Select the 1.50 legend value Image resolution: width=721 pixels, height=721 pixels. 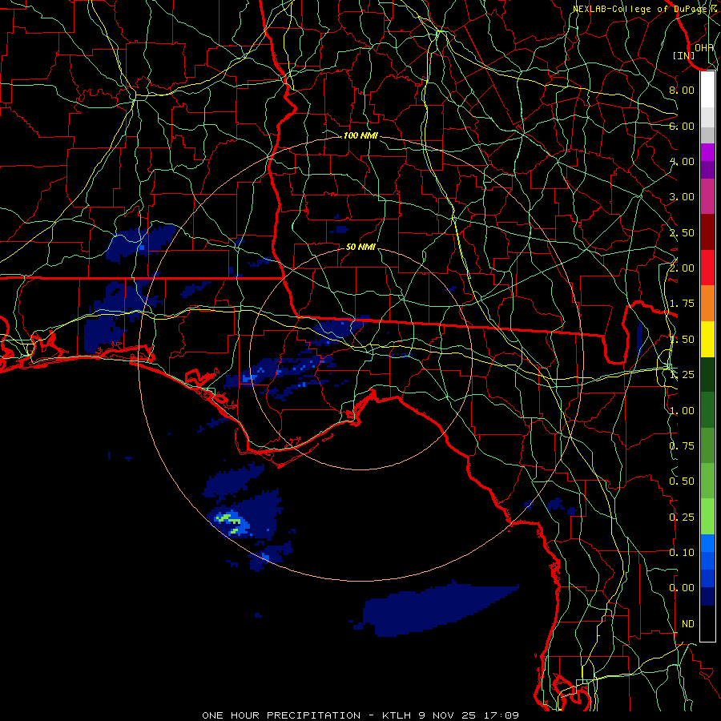(682, 340)
